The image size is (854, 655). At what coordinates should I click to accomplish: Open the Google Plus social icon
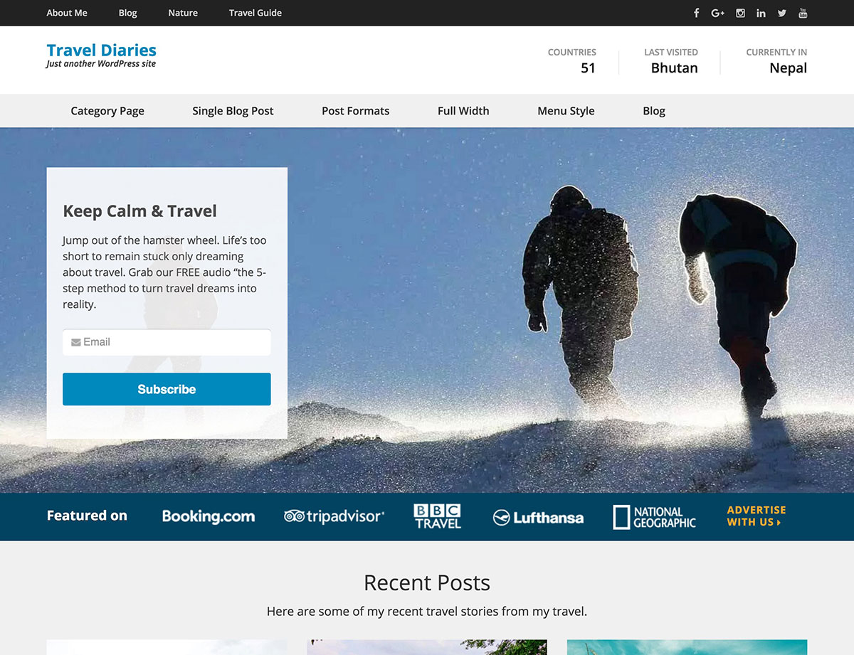[x=717, y=13]
